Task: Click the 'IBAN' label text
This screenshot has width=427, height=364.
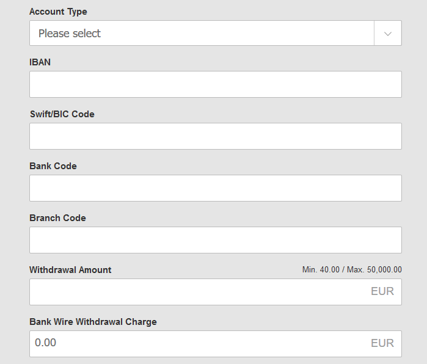Action: pos(40,62)
